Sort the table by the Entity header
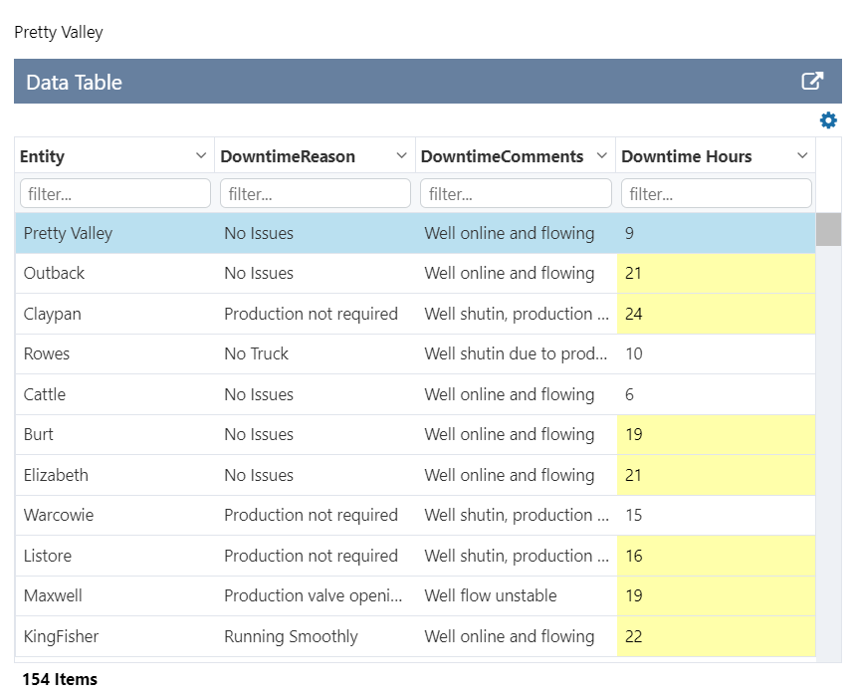This screenshot has width=853, height=696. (x=42, y=155)
